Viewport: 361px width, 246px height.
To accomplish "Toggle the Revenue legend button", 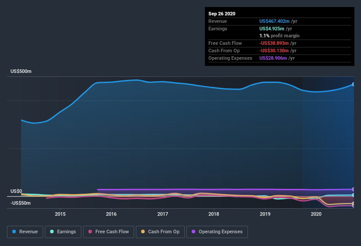I will 25,232.
